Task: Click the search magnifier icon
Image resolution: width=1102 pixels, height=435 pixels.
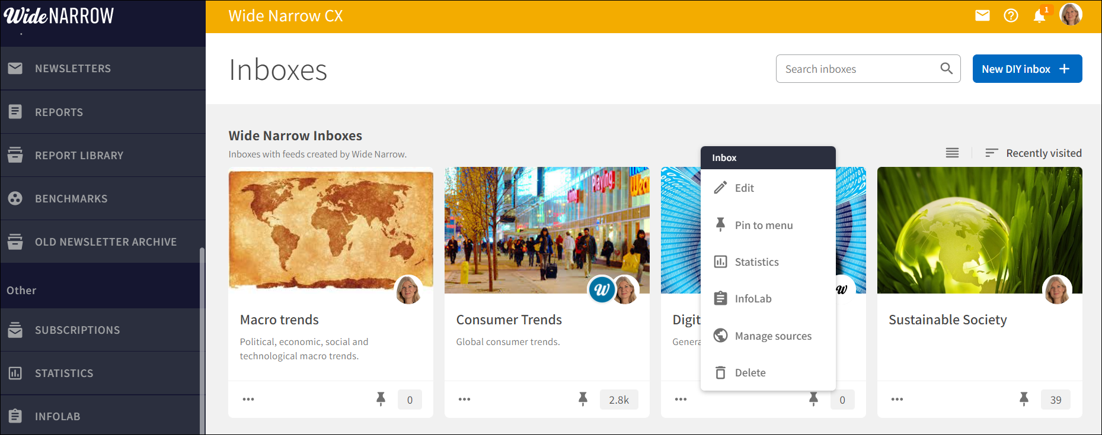Action: 946,69
